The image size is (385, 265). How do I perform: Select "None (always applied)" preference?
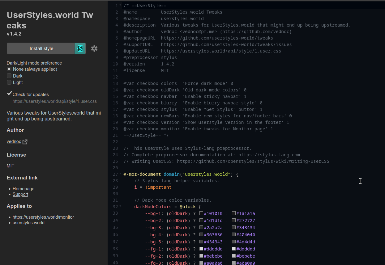(9, 69)
